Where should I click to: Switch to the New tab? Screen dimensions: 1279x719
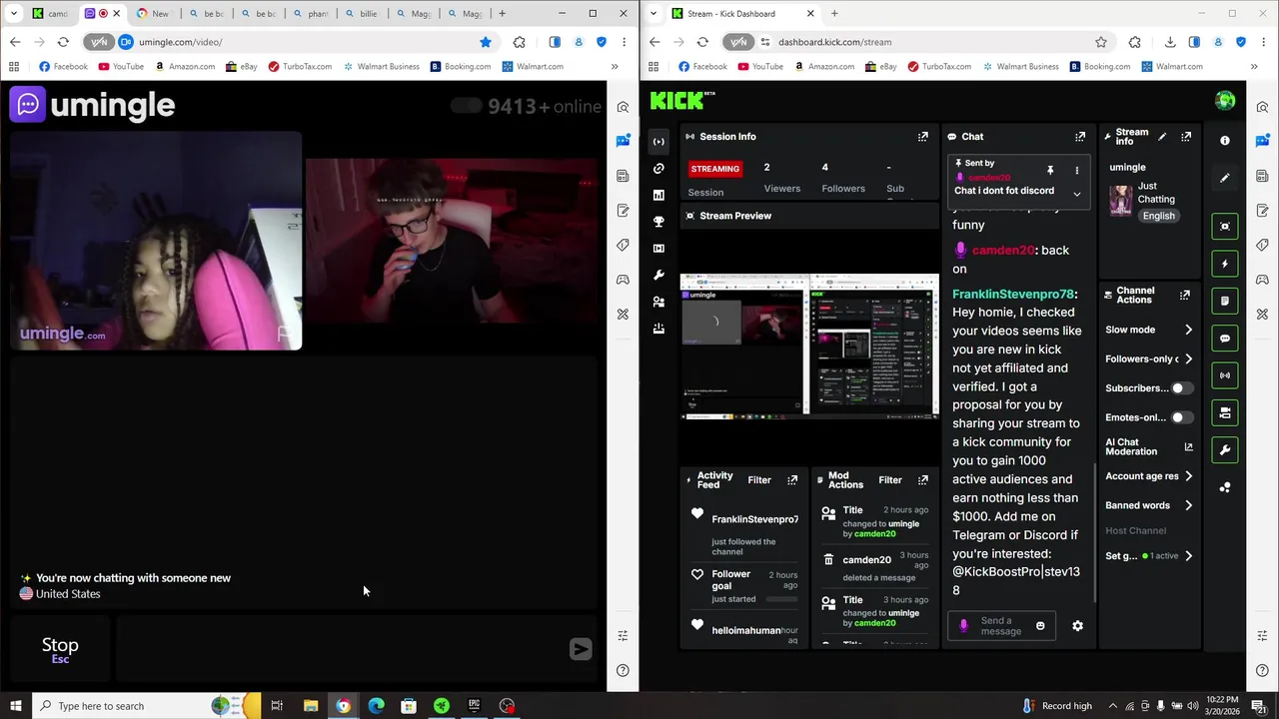153,14
